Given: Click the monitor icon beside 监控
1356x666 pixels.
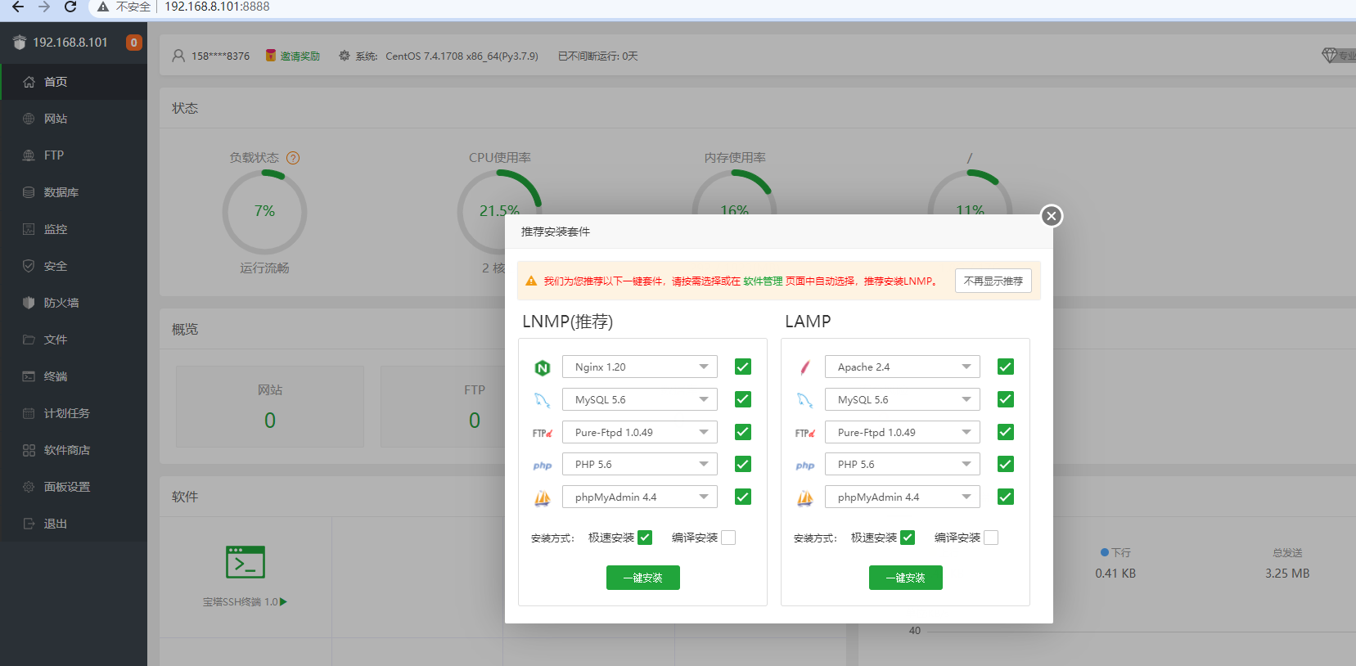Looking at the screenshot, I should [x=29, y=229].
